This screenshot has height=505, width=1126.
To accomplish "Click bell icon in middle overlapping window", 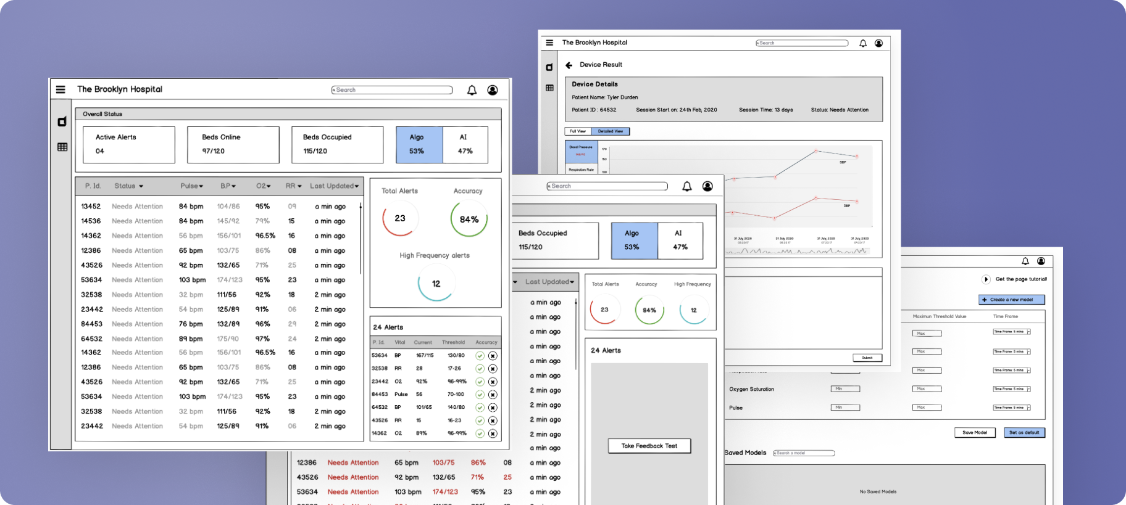I will [687, 186].
